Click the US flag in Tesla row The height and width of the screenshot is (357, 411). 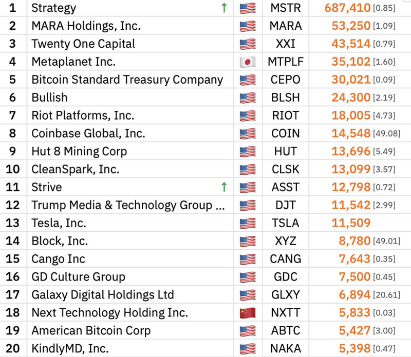[248, 223]
